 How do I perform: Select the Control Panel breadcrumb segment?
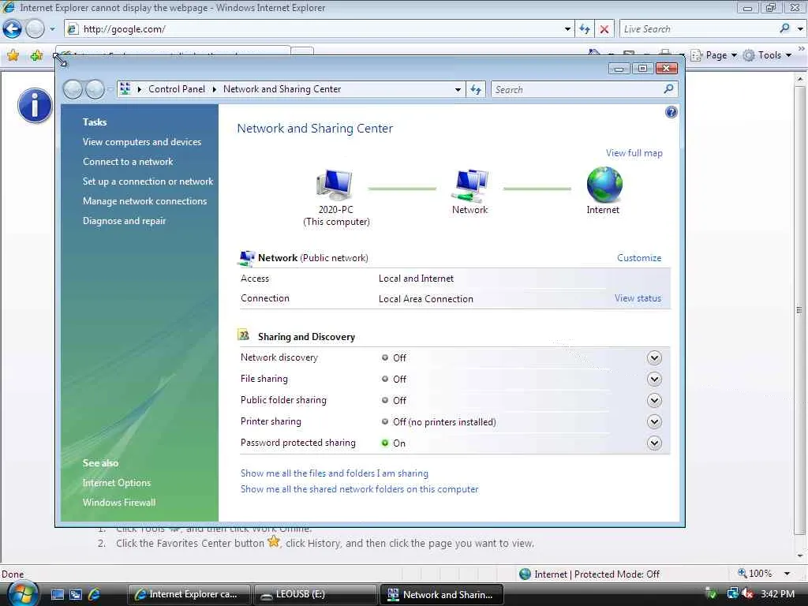[x=176, y=89]
